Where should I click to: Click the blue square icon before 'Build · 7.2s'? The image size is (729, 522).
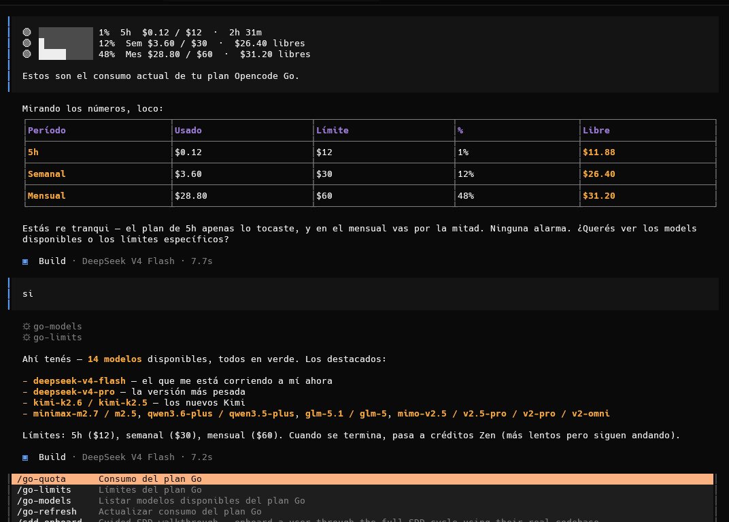click(x=25, y=457)
